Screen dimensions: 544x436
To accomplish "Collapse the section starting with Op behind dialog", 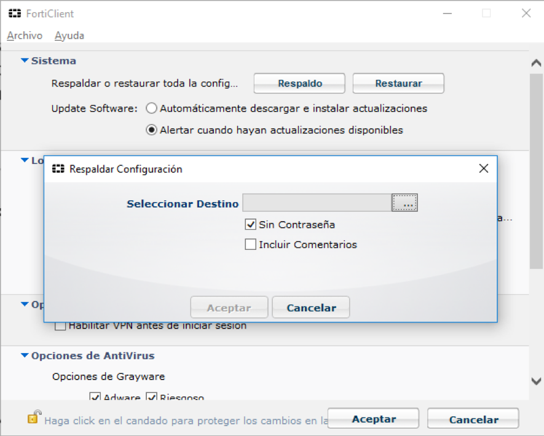I will point(25,305).
